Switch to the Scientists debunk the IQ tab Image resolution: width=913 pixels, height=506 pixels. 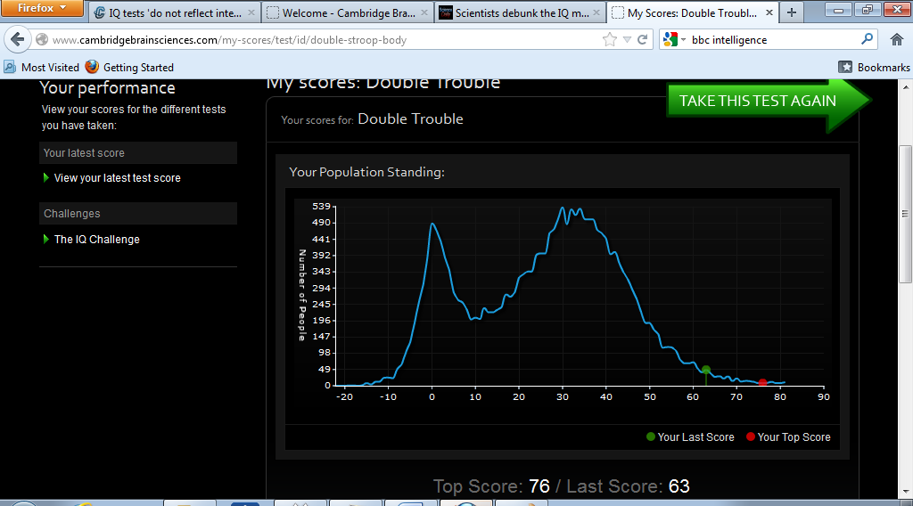[521, 12]
